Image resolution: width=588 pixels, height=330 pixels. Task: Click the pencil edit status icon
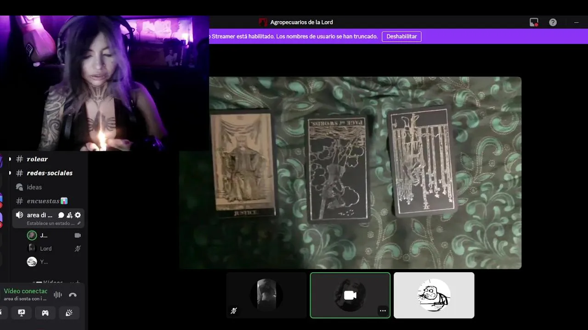tap(79, 223)
